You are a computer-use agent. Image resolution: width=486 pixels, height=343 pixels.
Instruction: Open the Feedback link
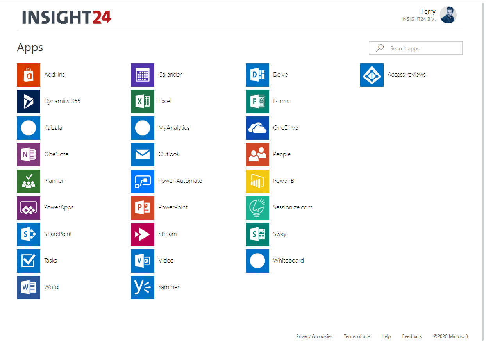click(x=412, y=336)
